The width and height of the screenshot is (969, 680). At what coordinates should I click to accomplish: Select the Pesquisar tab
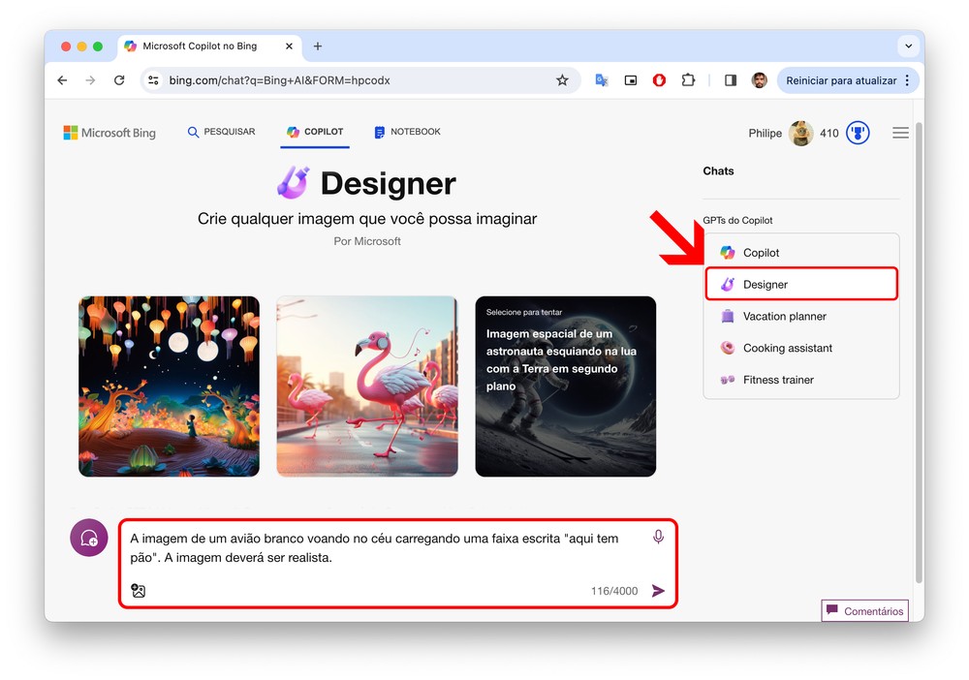222,132
